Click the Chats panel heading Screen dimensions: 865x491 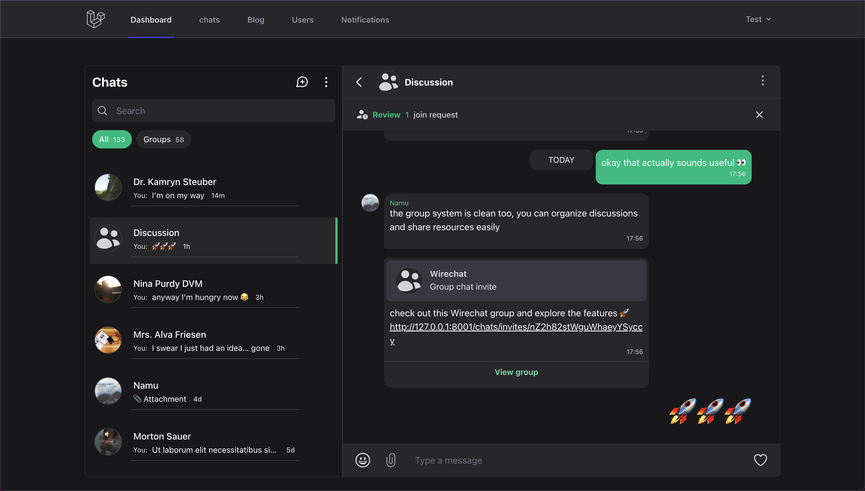point(110,82)
